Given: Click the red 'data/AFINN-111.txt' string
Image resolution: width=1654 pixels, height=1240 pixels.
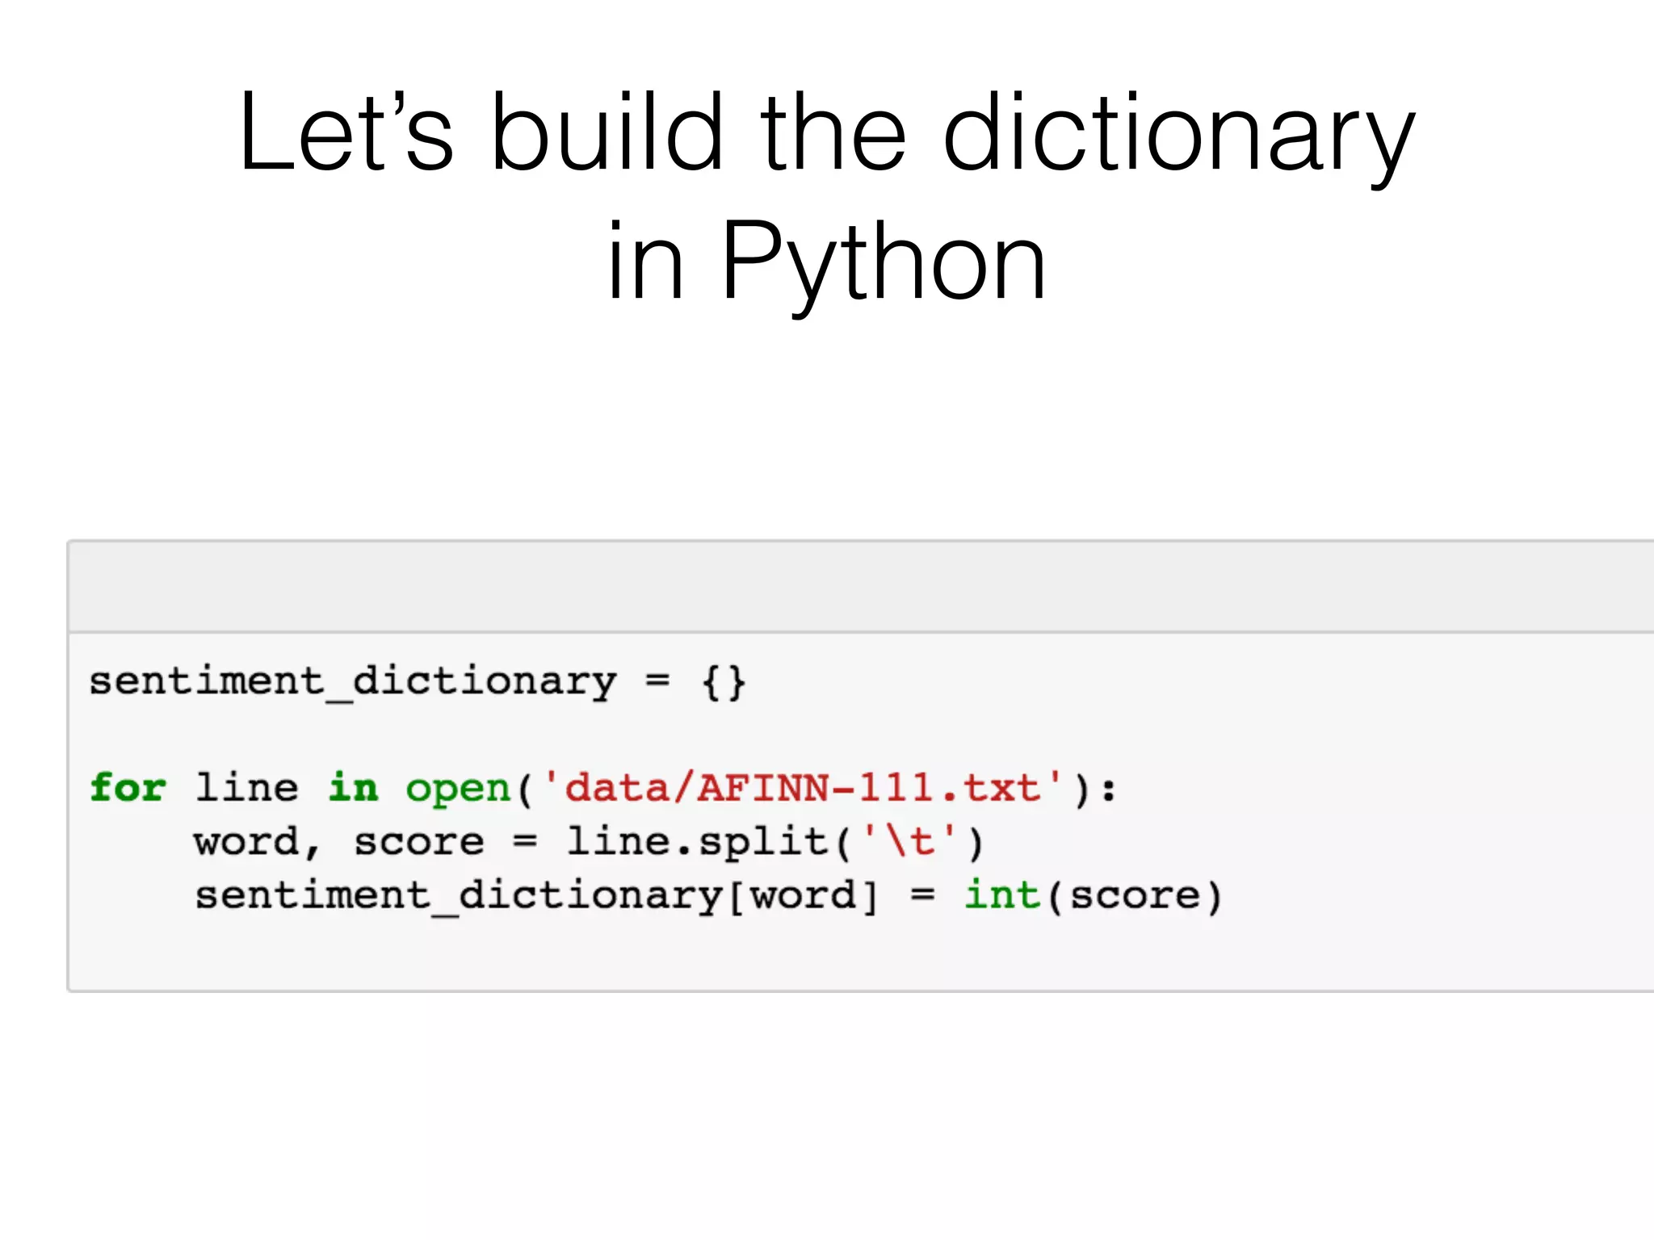Looking at the screenshot, I should (802, 788).
